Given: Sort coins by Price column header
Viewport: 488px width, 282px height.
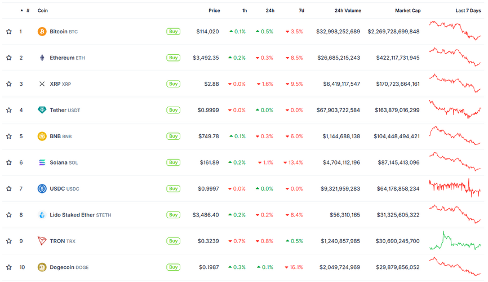Looking at the screenshot, I should click(x=214, y=11).
